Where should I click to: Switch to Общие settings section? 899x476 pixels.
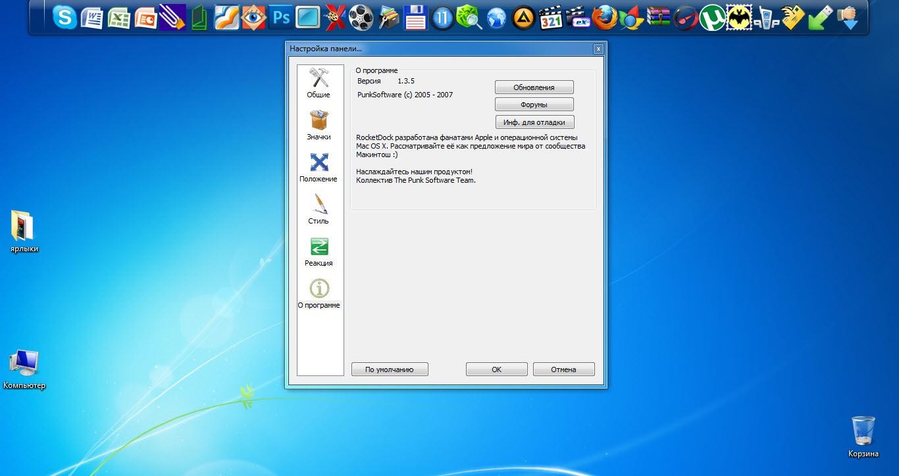tap(319, 83)
